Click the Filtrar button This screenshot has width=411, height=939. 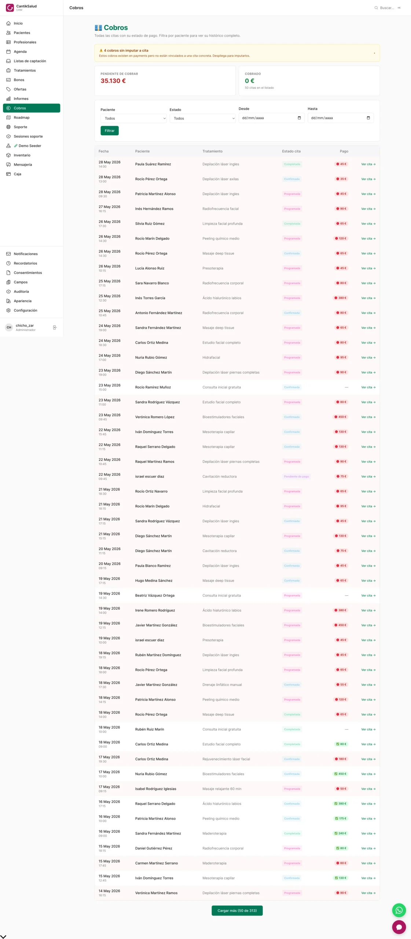pyautogui.click(x=110, y=131)
